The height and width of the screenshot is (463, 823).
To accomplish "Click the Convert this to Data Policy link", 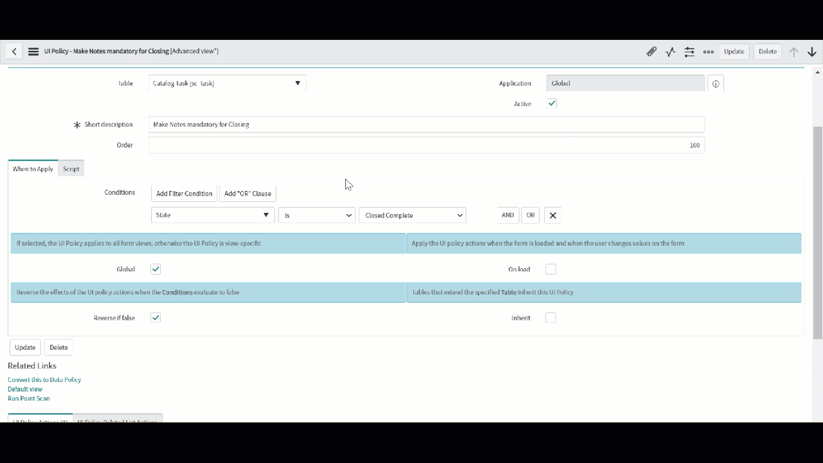I will [44, 379].
